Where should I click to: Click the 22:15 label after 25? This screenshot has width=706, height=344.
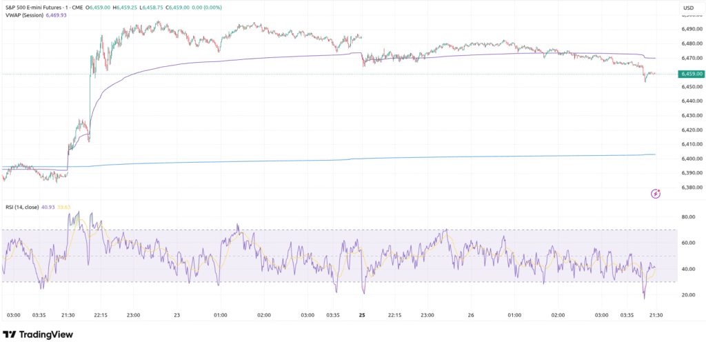[394, 315]
